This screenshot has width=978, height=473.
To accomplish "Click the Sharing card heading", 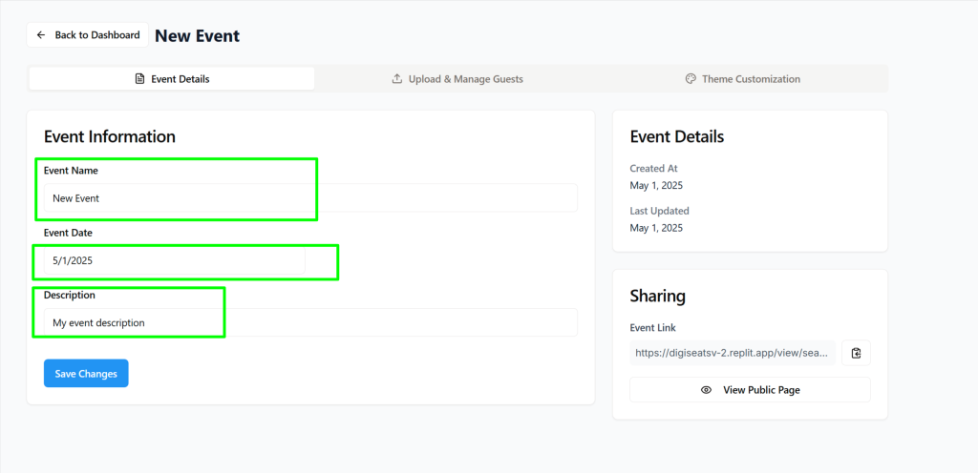I will point(657,296).
